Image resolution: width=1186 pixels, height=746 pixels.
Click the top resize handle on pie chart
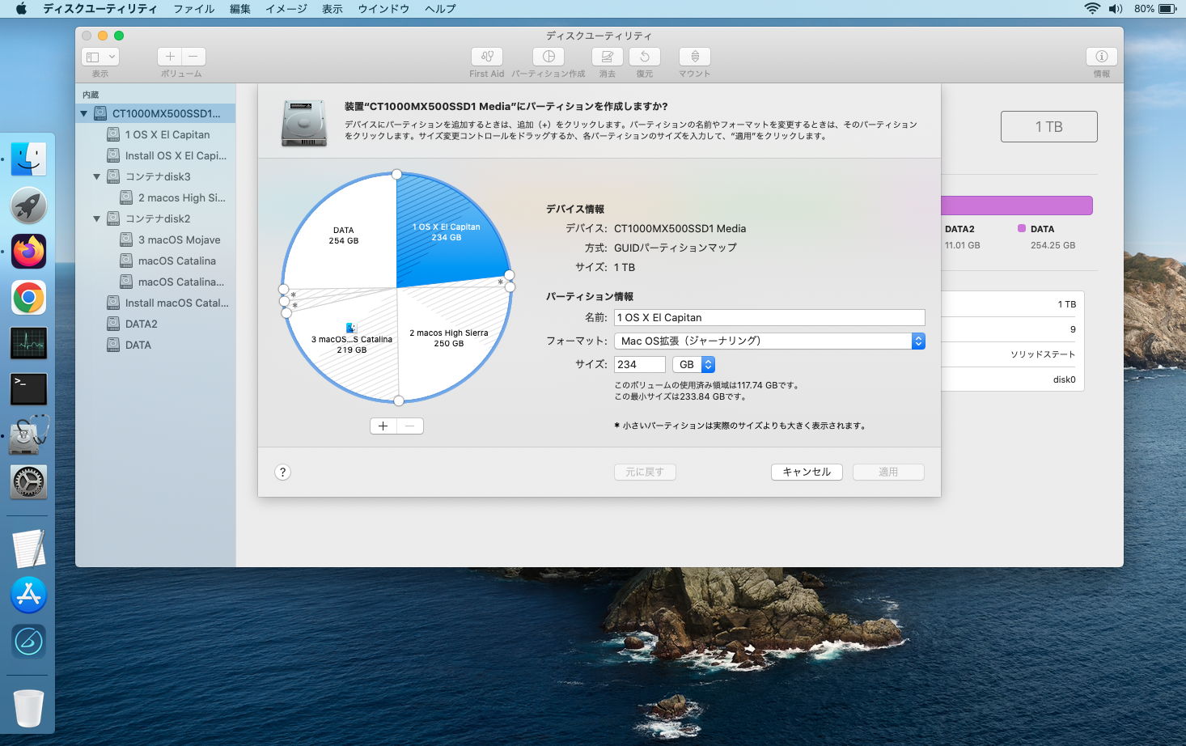click(396, 174)
